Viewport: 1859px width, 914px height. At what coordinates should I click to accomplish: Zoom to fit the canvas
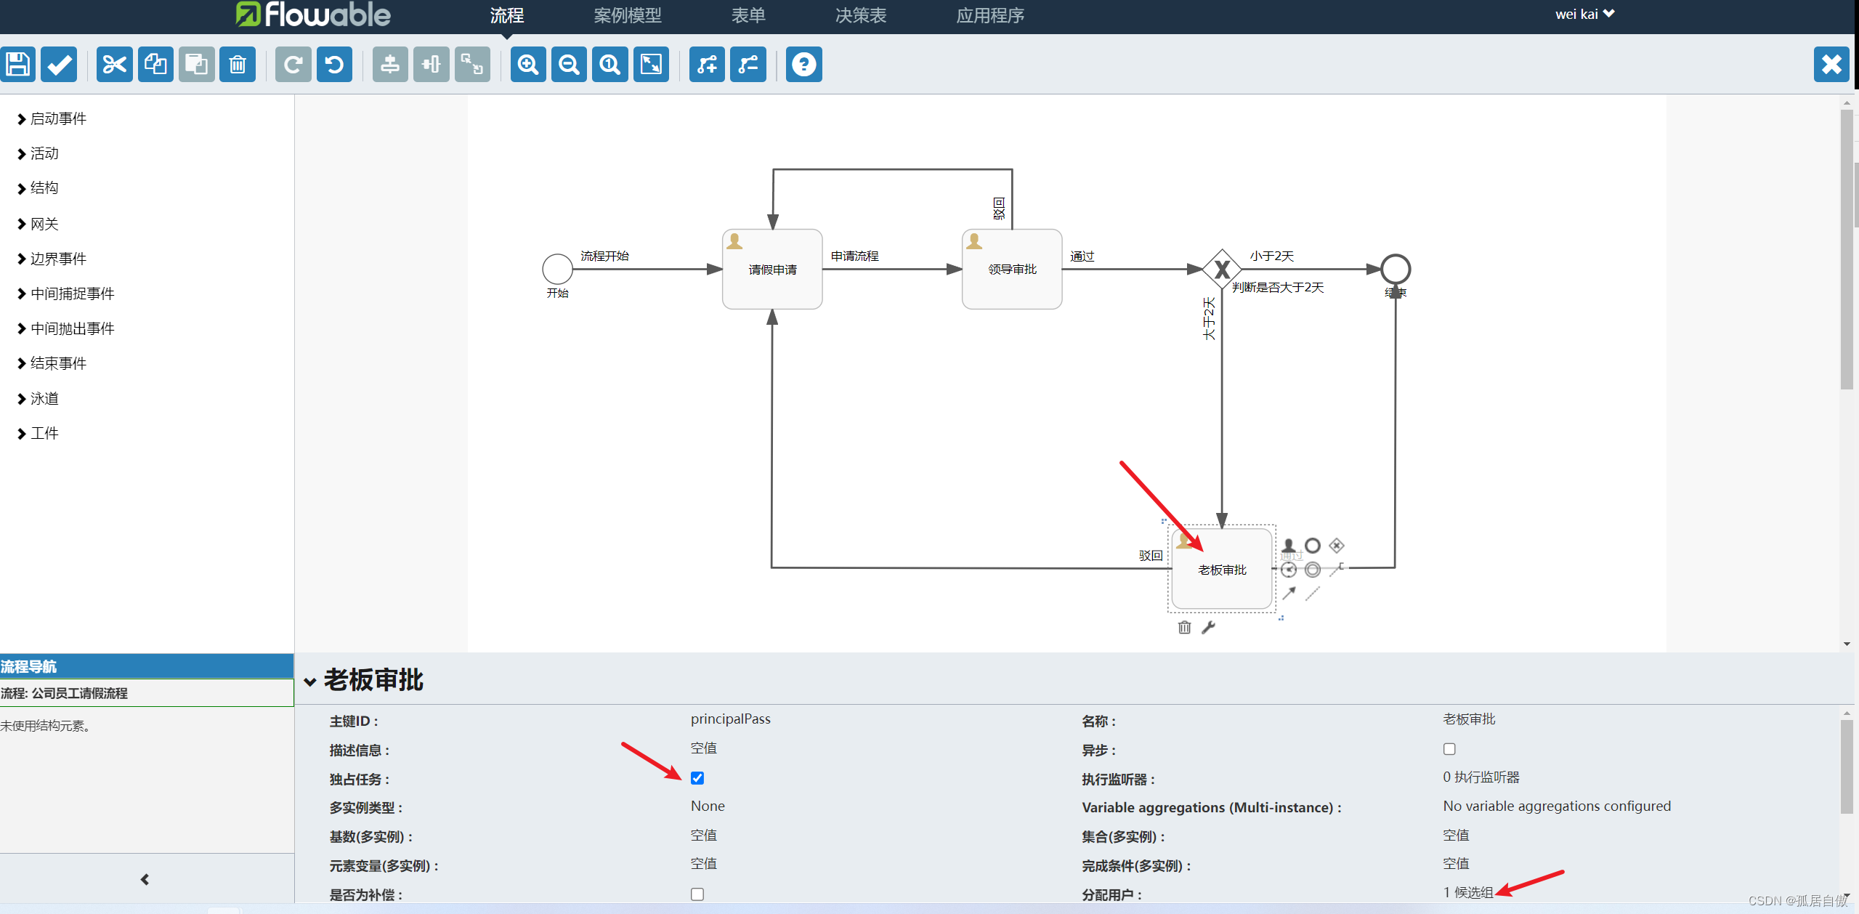coord(651,65)
